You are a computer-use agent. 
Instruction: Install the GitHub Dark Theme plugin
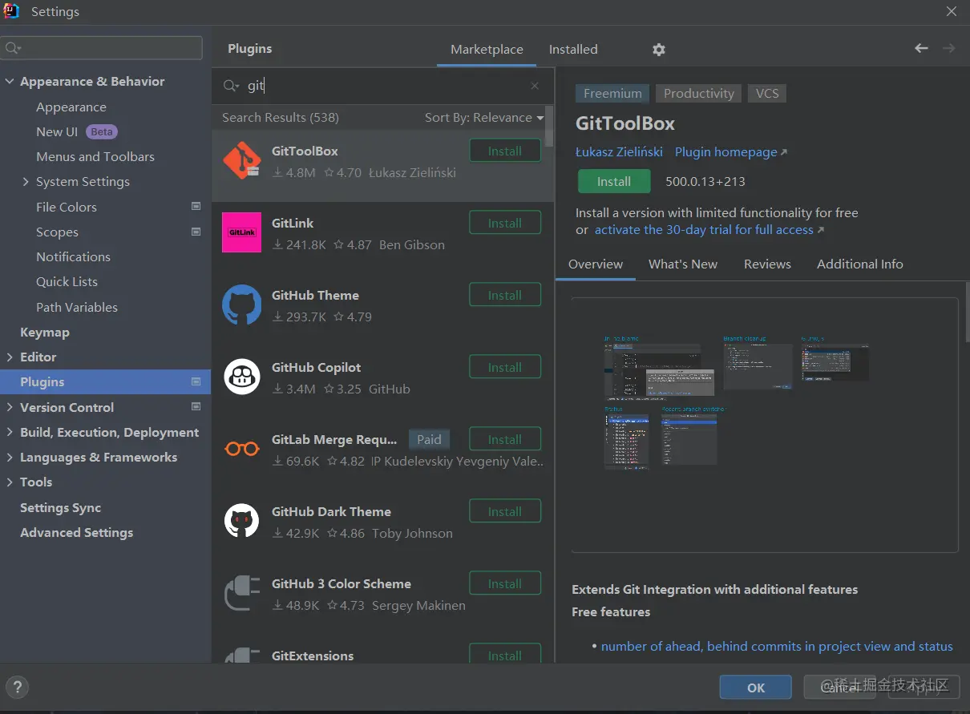(x=505, y=511)
